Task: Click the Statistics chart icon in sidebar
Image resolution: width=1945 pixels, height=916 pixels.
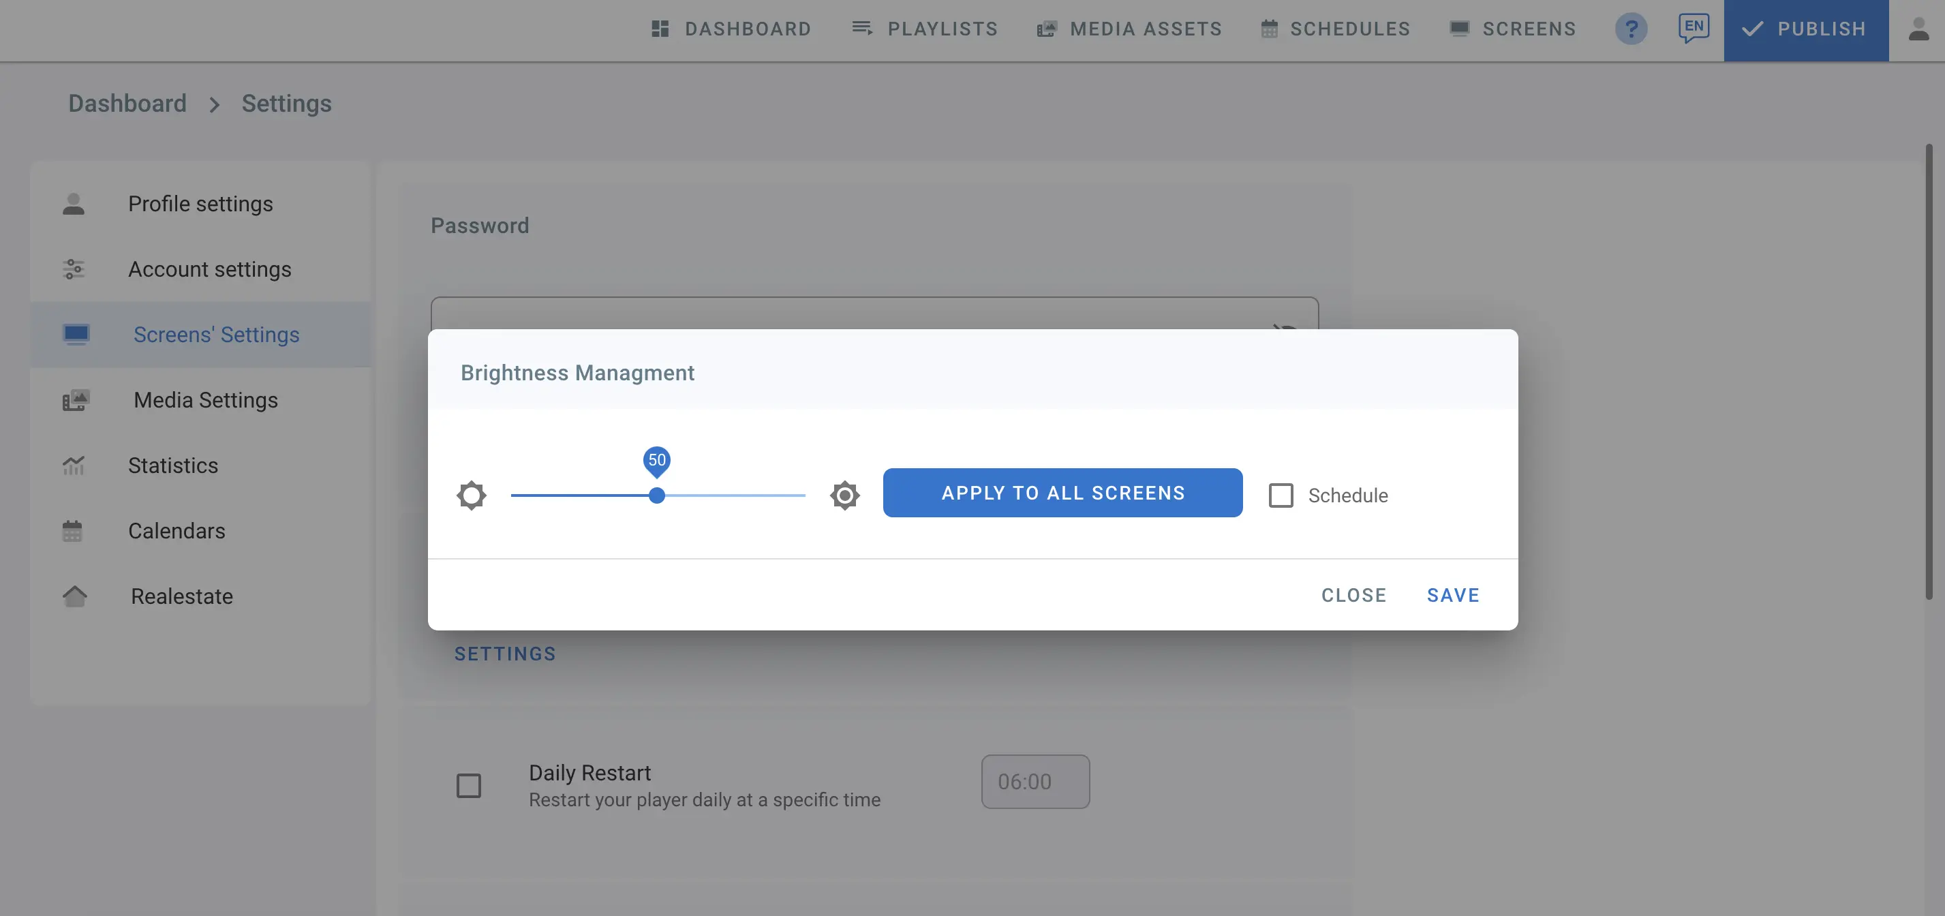Action: 73,465
